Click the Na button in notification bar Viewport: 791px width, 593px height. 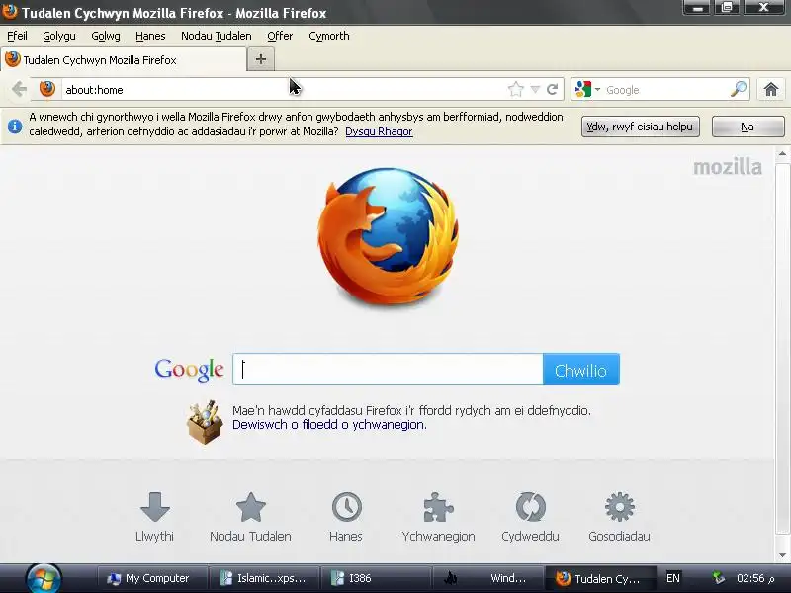coord(747,127)
